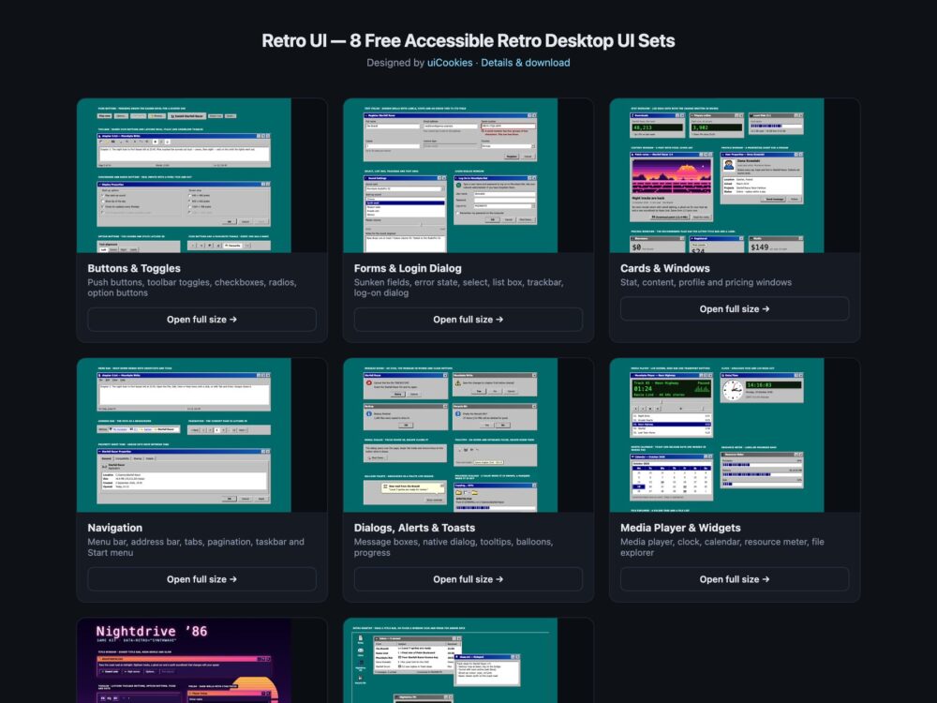Open full size for Media Player & Widgets
Image resolution: width=937 pixels, height=703 pixels.
(735, 579)
